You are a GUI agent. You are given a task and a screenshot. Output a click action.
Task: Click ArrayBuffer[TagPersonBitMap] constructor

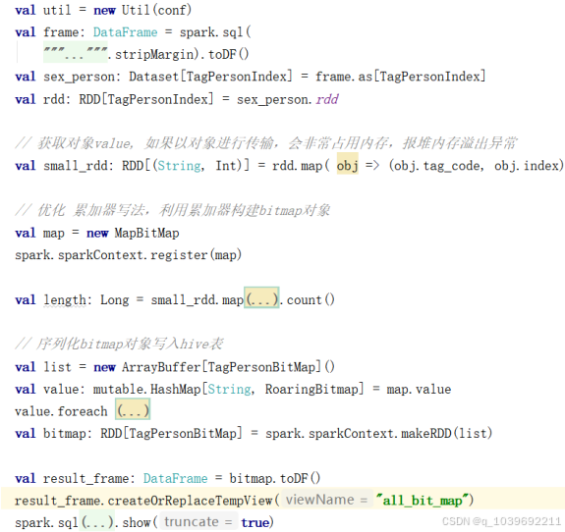pyautogui.click(x=228, y=367)
